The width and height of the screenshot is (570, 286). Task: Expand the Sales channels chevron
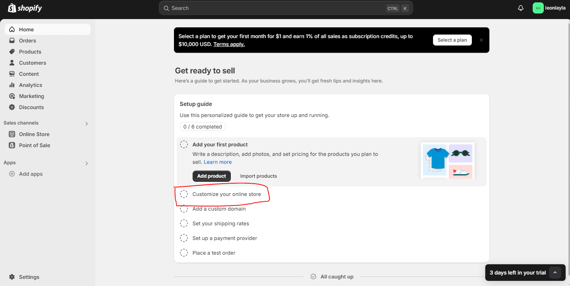[87, 123]
